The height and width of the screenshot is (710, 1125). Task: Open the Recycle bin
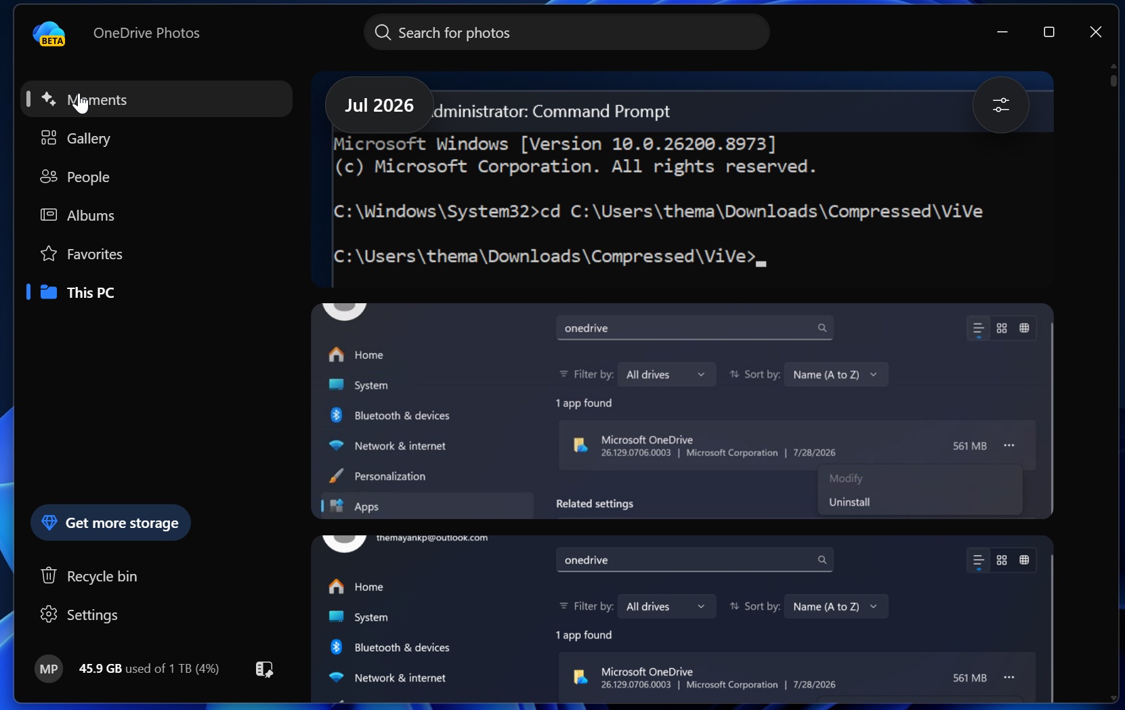(x=156, y=576)
